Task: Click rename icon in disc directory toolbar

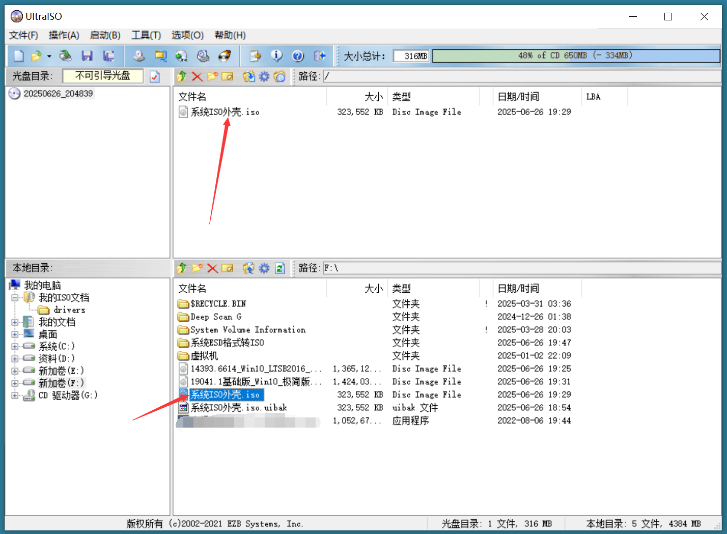Action: 228,76
